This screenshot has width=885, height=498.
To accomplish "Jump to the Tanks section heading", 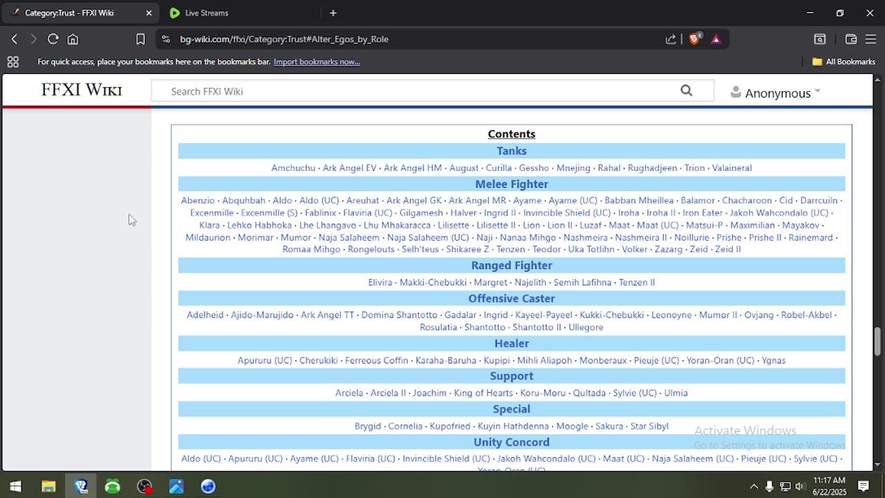I will pyautogui.click(x=512, y=151).
